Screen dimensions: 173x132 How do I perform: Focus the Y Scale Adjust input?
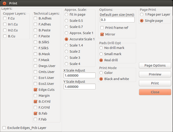pyautogui.click(x=80, y=87)
